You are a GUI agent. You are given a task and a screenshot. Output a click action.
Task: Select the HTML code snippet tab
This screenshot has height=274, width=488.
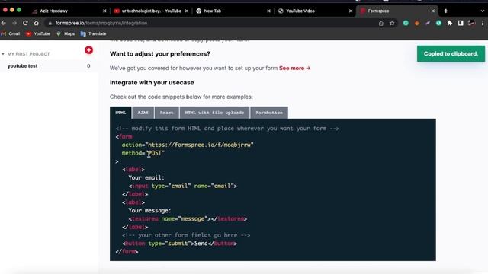pyautogui.click(x=120, y=113)
